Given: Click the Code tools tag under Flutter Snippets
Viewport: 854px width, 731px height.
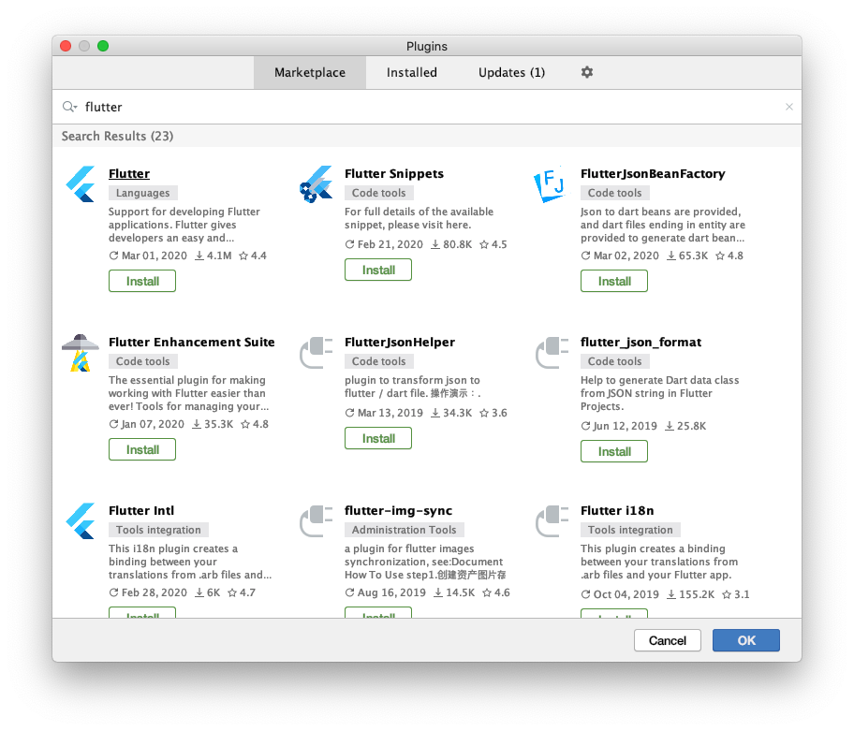Looking at the screenshot, I should point(378,193).
